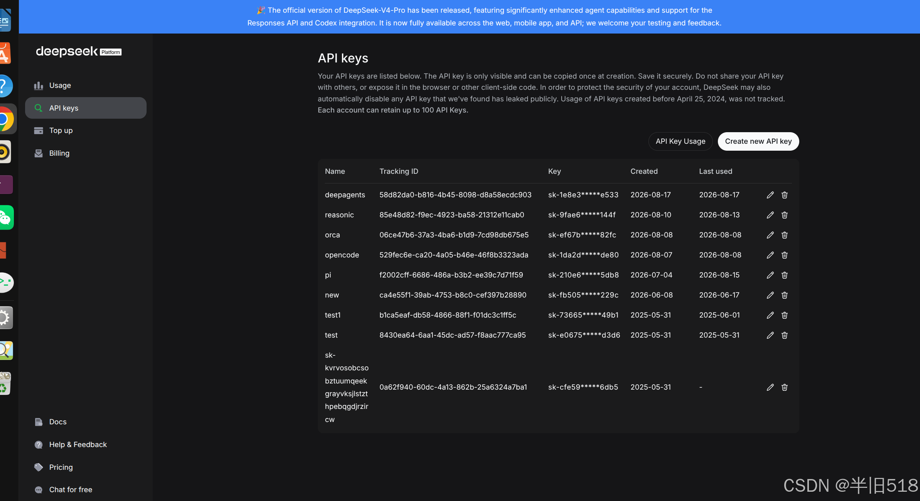Open System Settings from the dock

point(5,318)
